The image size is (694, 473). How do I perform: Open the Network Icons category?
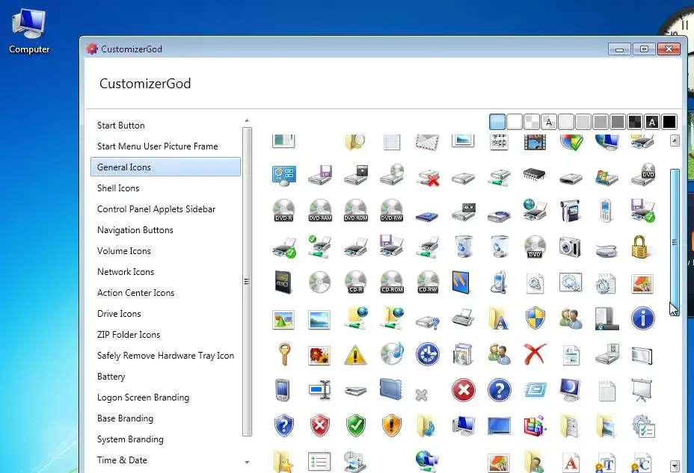pyautogui.click(x=126, y=272)
